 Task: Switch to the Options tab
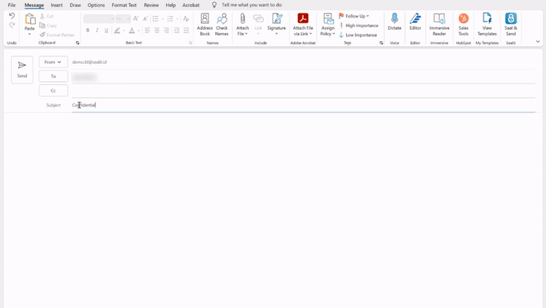(96, 5)
